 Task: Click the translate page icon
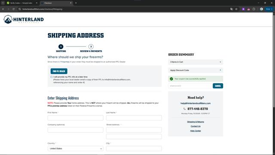(x=232, y=9)
